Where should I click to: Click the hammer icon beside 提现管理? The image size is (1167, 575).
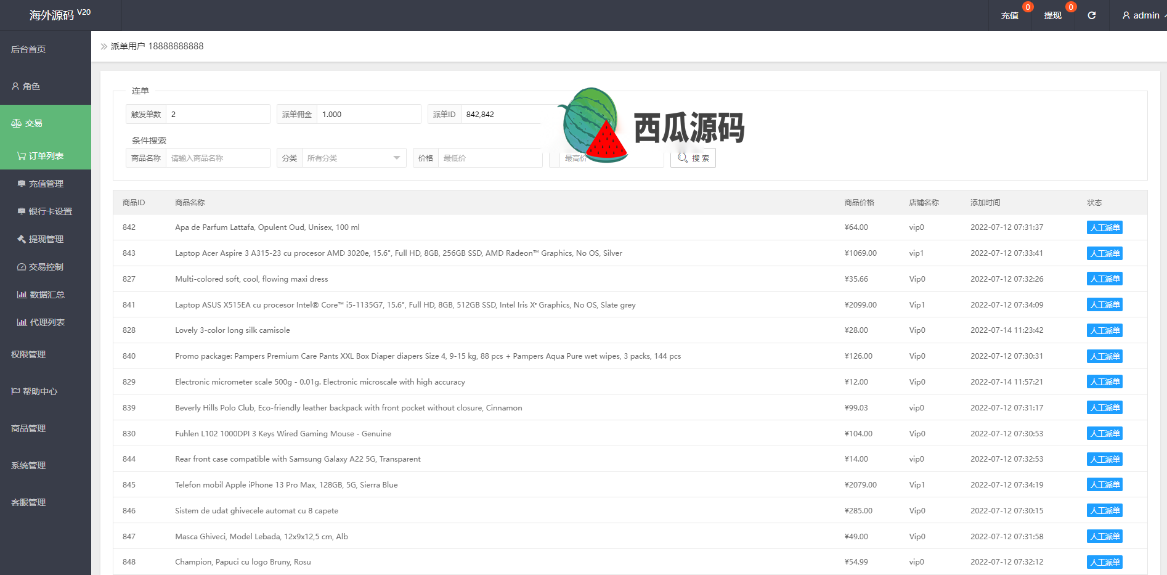(22, 239)
